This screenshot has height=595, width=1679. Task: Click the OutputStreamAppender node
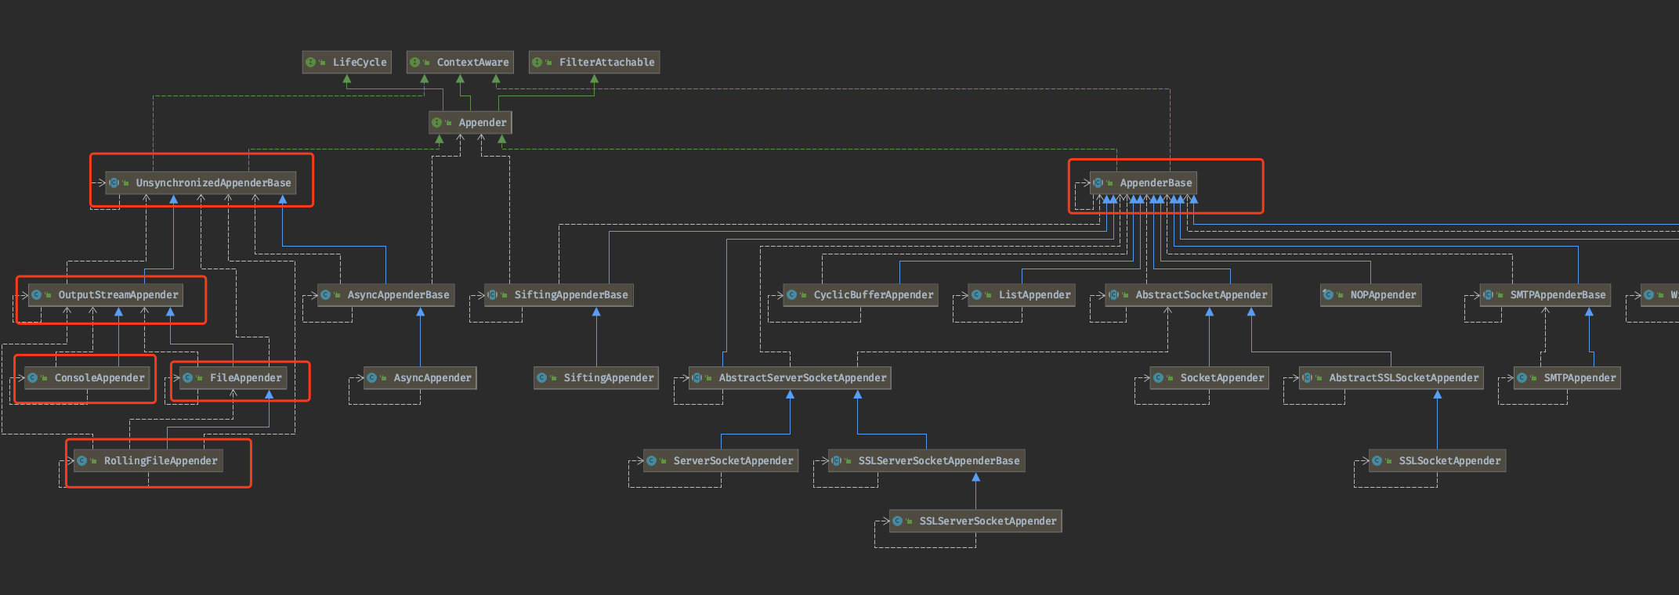106,295
